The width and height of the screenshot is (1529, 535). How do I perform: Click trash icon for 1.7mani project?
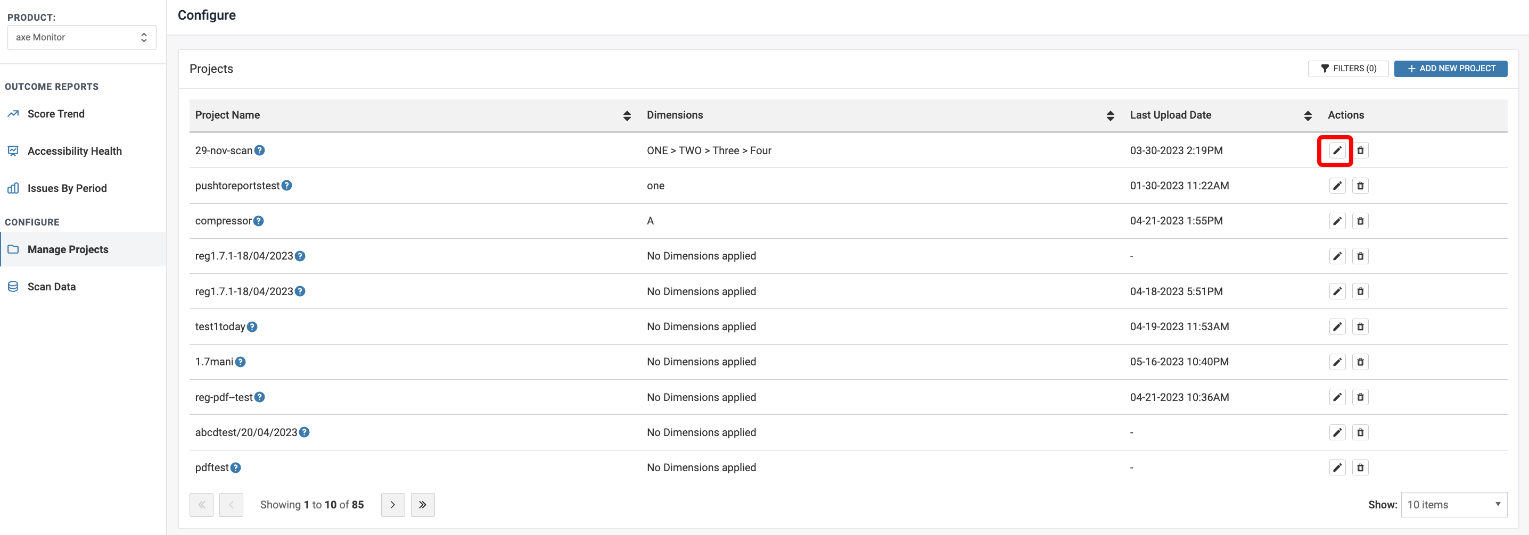click(x=1360, y=362)
